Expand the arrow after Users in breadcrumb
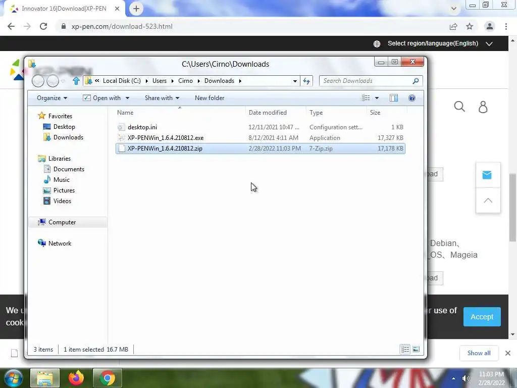The image size is (517, 388). point(172,81)
